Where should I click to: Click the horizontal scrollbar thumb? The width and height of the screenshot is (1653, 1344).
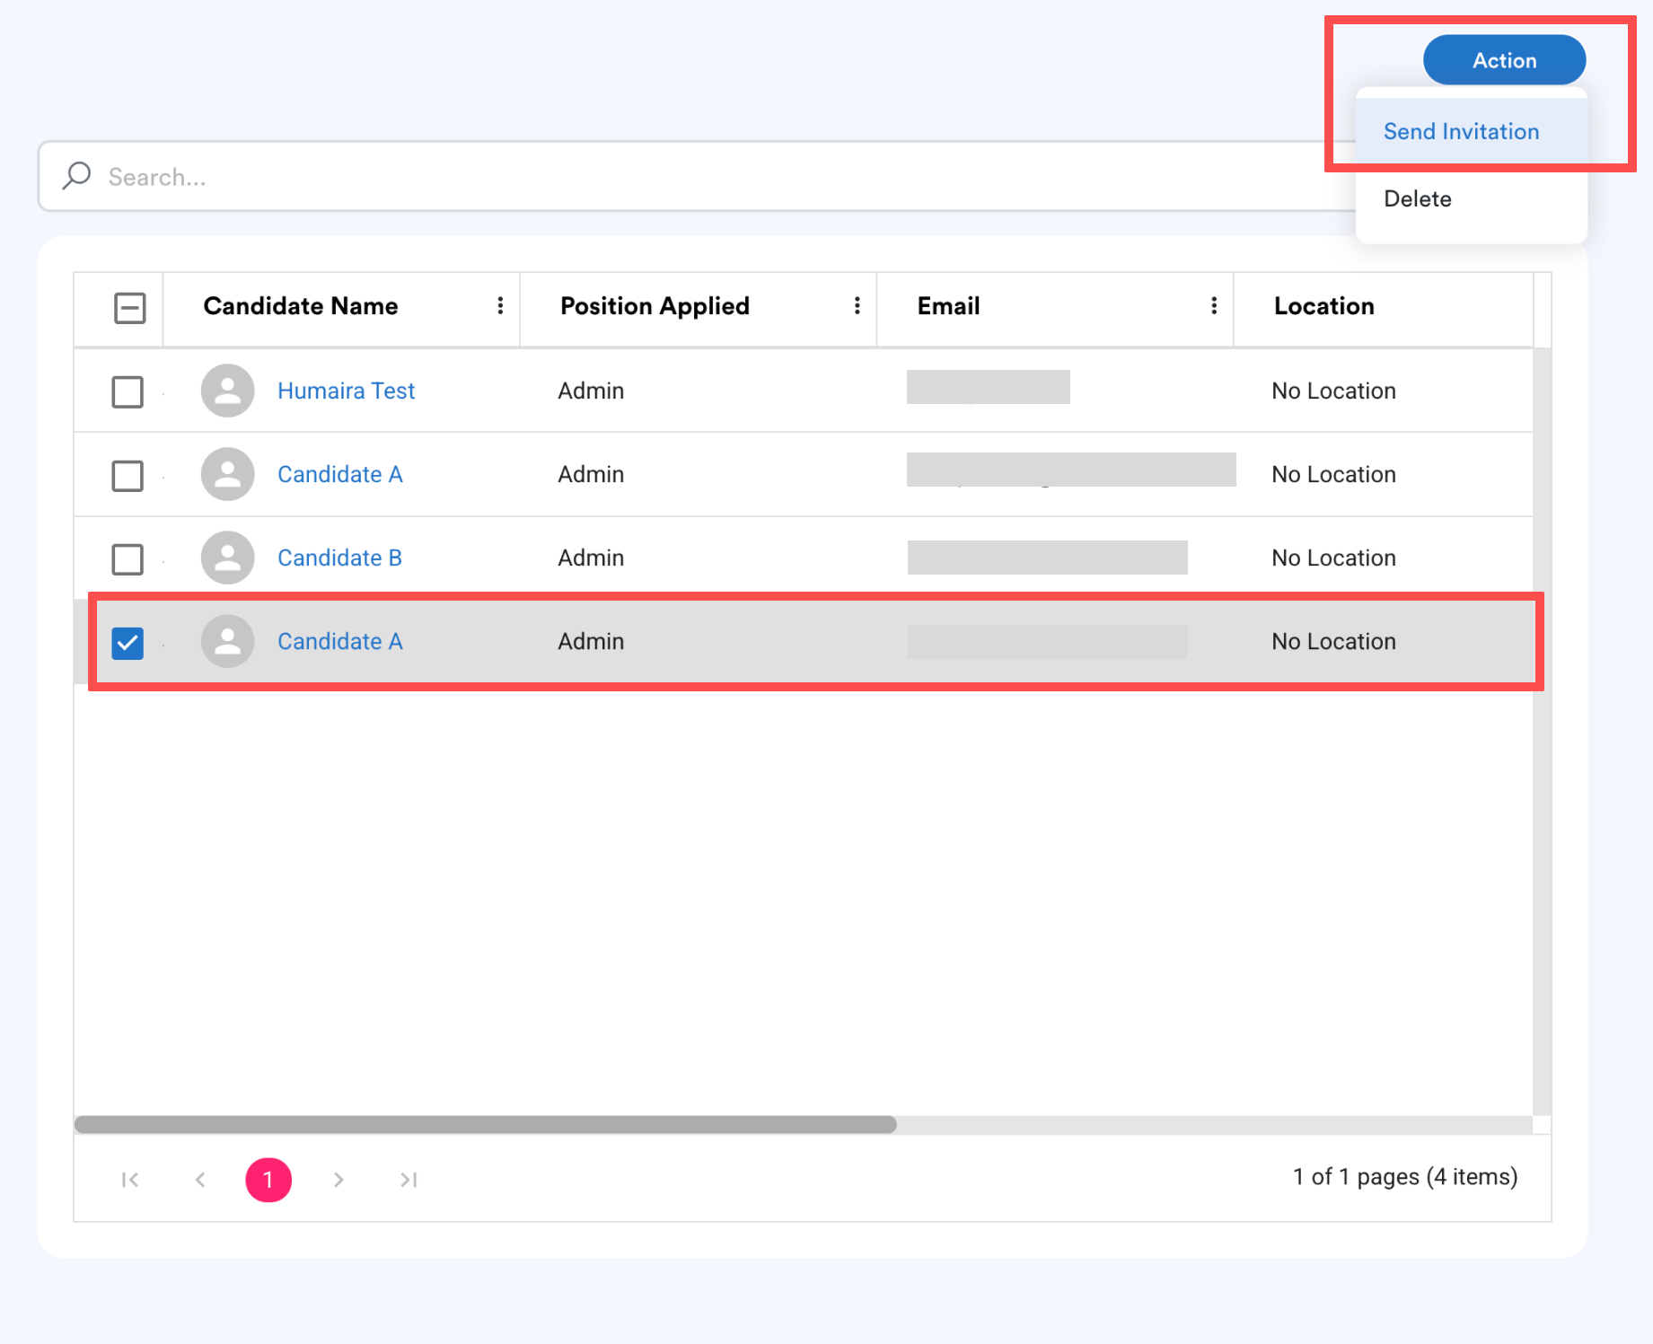[486, 1125]
